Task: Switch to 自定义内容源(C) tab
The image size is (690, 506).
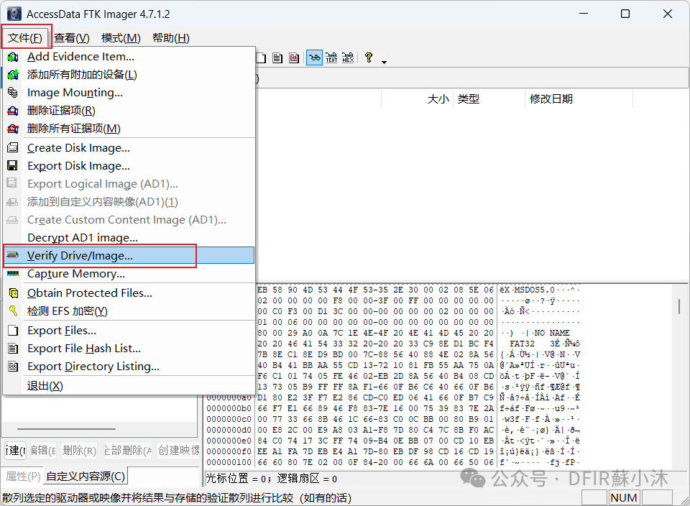Action: 86,477
